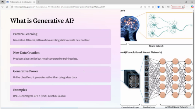Open the Extensions puzzle icon
The image size is (195, 109).
pos(163,7)
